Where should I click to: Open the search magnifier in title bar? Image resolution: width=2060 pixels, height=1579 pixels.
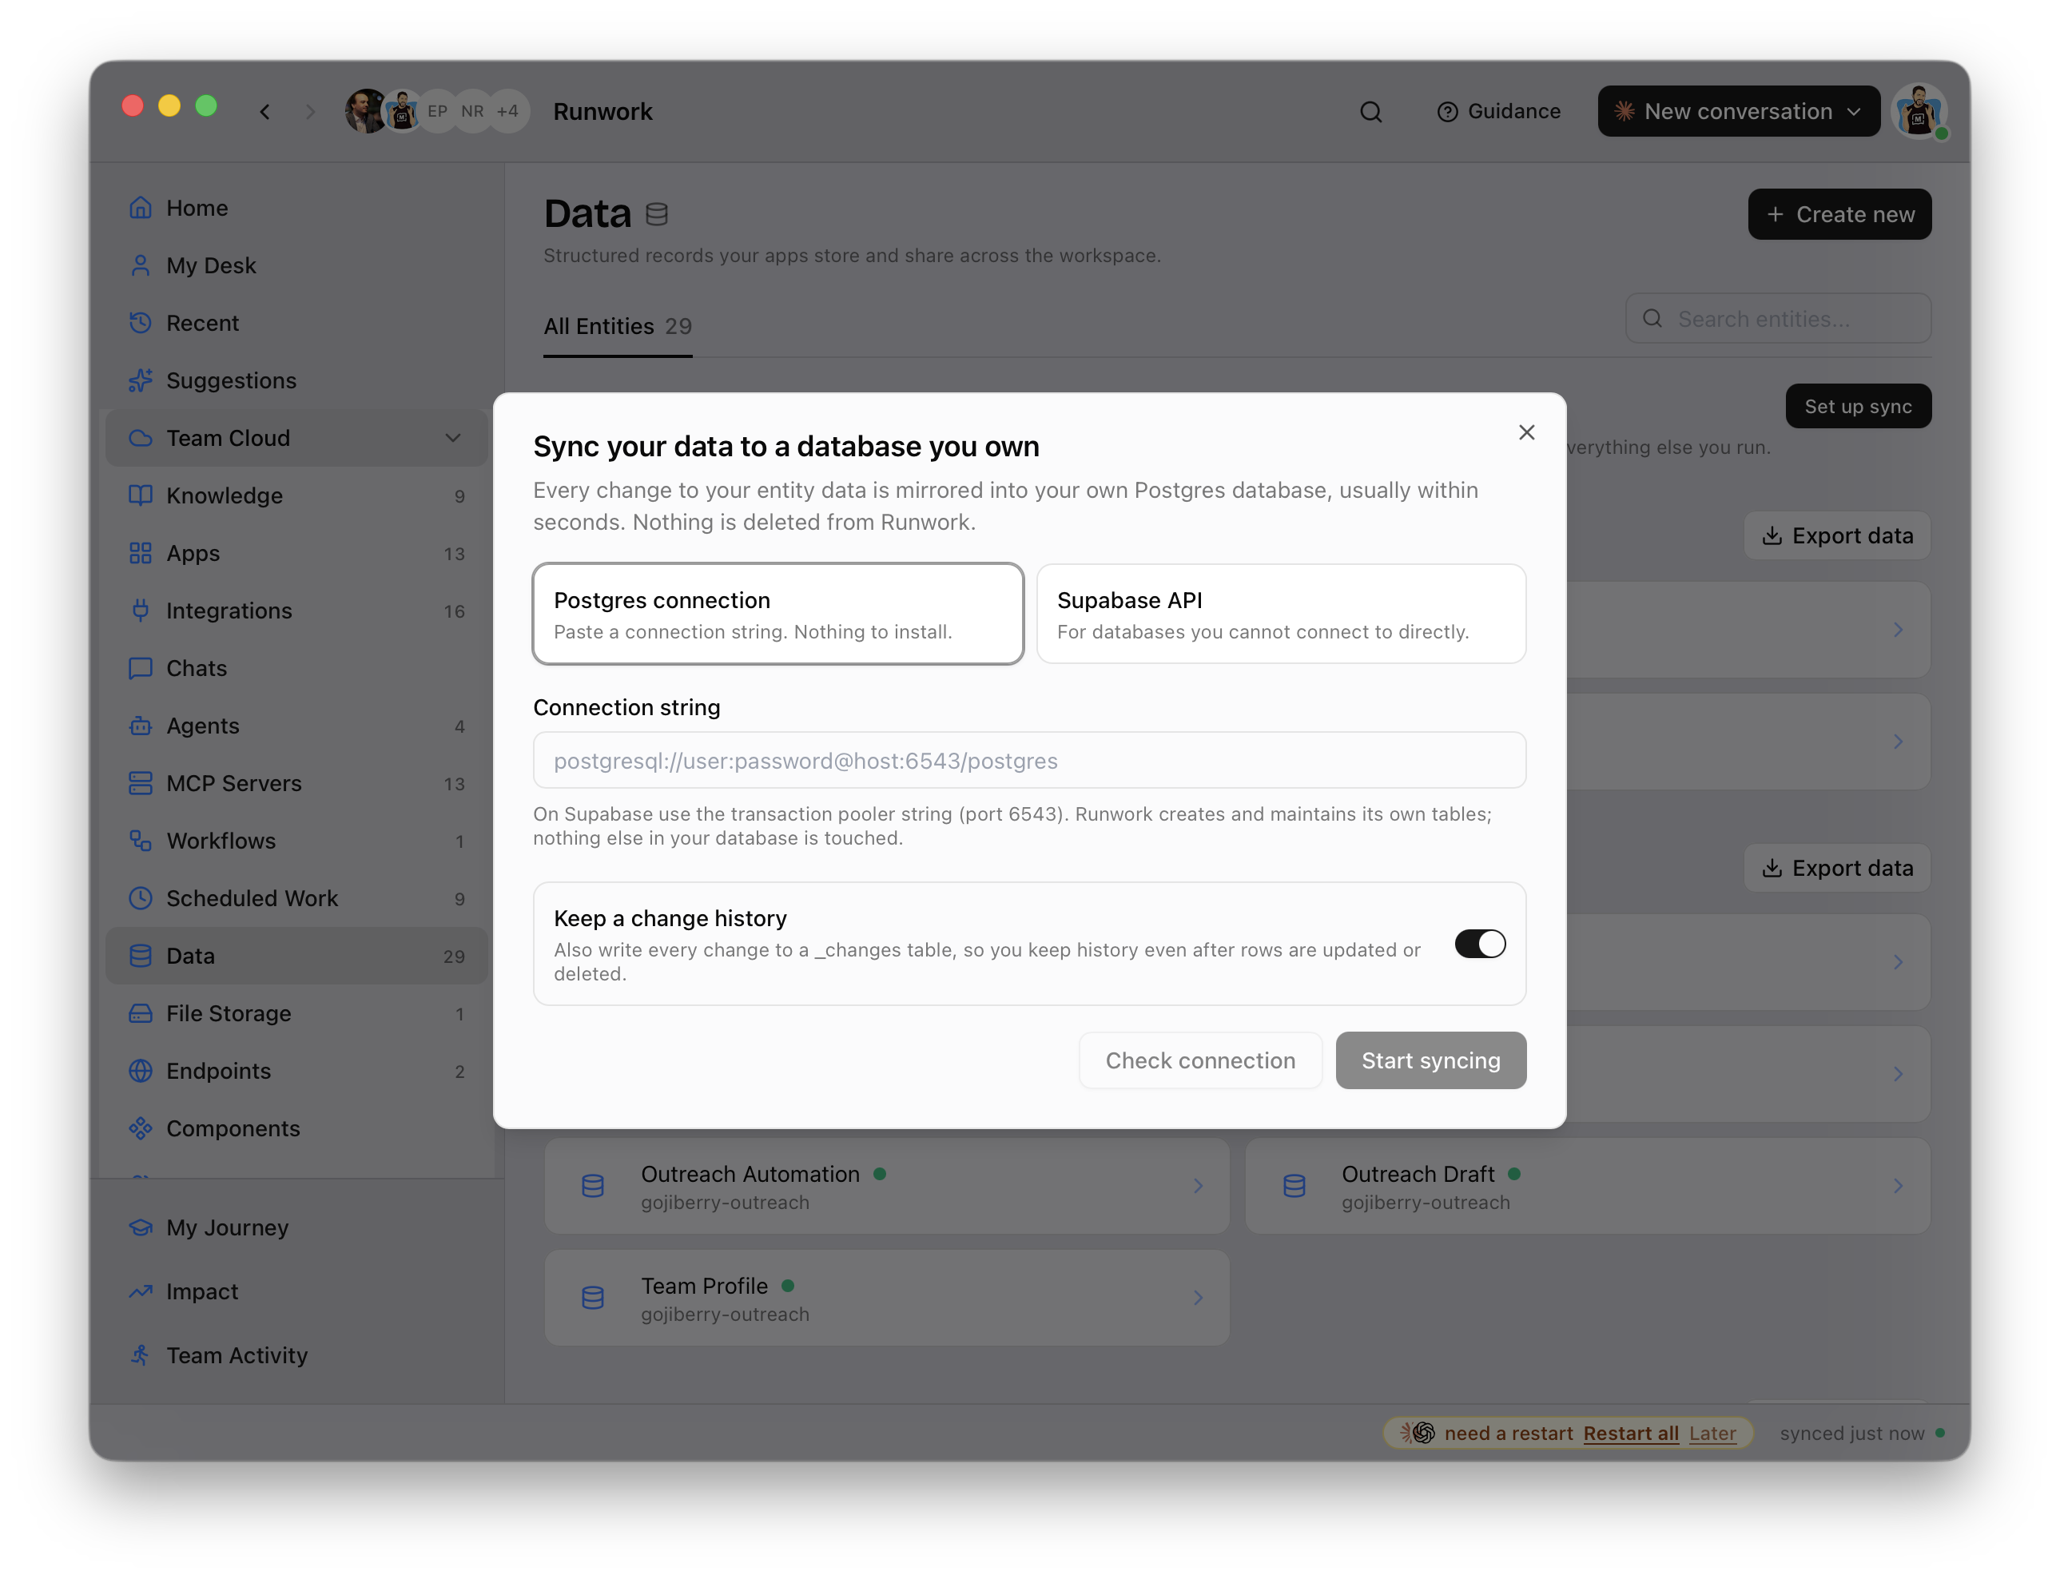pyautogui.click(x=1370, y=112)
